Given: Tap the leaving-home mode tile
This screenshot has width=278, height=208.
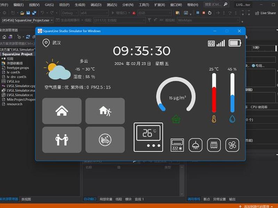Looking at the screenshot, I should (x=105, y=111).
